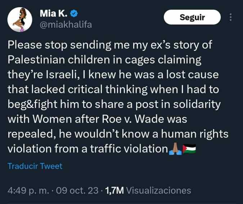This screenshot has width=243, height=204.
Task: Click the Palestinian flag emoji
Action: pos(189,149)
